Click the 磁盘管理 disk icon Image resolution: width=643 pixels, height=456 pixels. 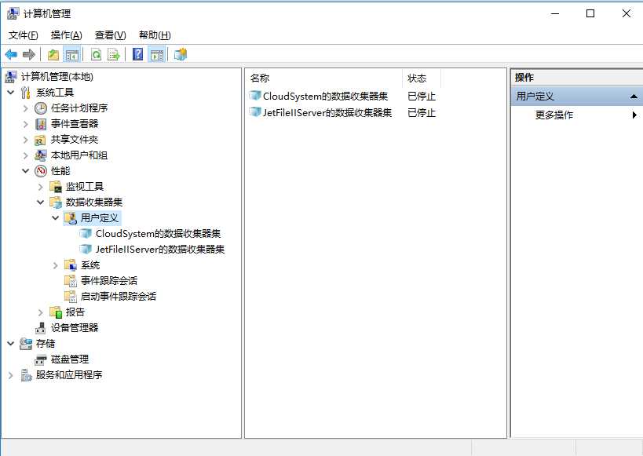click(41, 359)
